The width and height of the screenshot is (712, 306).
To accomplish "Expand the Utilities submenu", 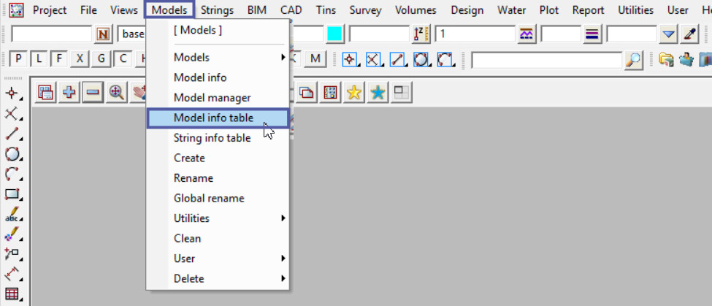I will click(230, 218).
